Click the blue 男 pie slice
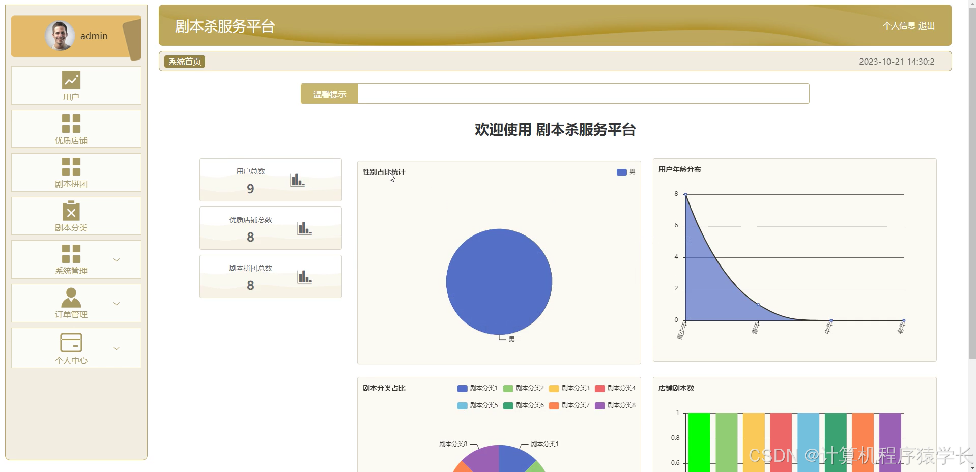The height and width of the screenshot is (472, 976). 499,281
